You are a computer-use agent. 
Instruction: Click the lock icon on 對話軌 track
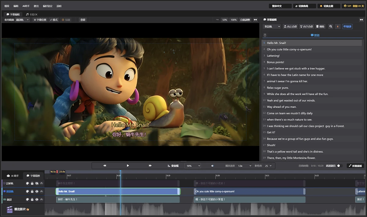[32, 192]
